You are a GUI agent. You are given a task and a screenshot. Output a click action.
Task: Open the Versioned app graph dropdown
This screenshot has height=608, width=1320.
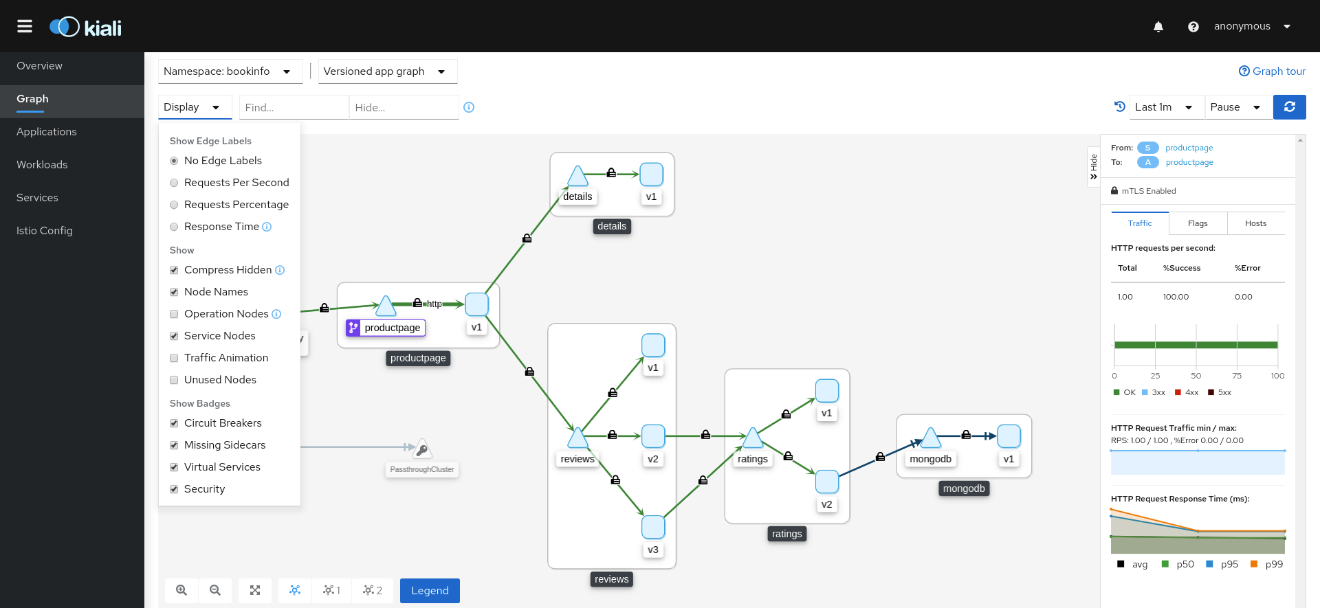388,71
